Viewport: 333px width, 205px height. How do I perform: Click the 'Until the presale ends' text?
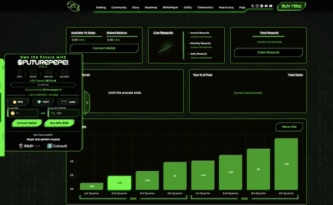(125, 93)
